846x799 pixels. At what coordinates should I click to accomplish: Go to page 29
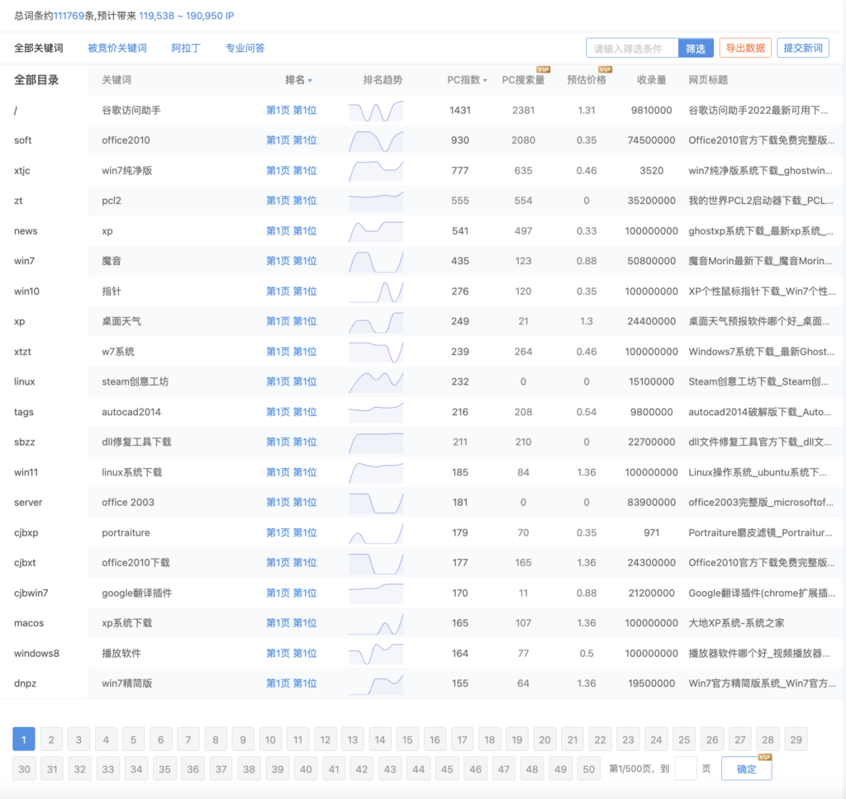click(796, 740)
